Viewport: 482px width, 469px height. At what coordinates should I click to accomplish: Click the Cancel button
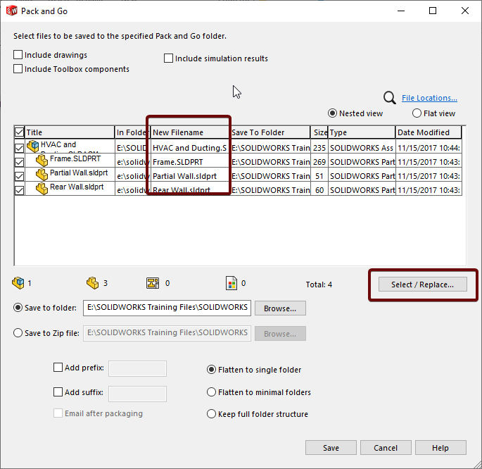click(x=386, y=447)
